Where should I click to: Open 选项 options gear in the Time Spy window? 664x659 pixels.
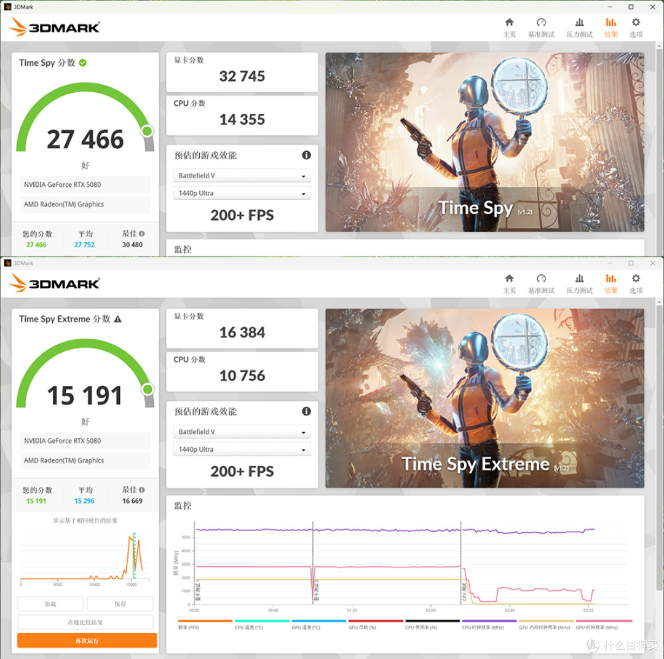pyautogui.click(x=636, y=28)
